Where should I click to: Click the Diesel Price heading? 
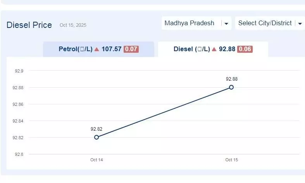tap(29, 25)
